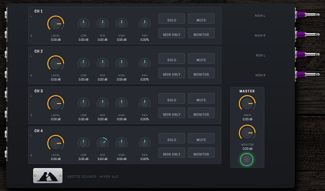
Task: Click the CH 2 MID EQ knob
Action: pyautogui.click(x=102, y=64)
